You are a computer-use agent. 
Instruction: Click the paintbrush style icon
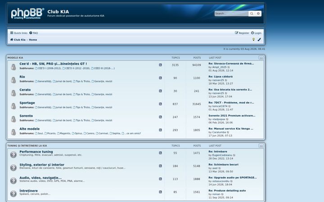[x=259, y=40]
